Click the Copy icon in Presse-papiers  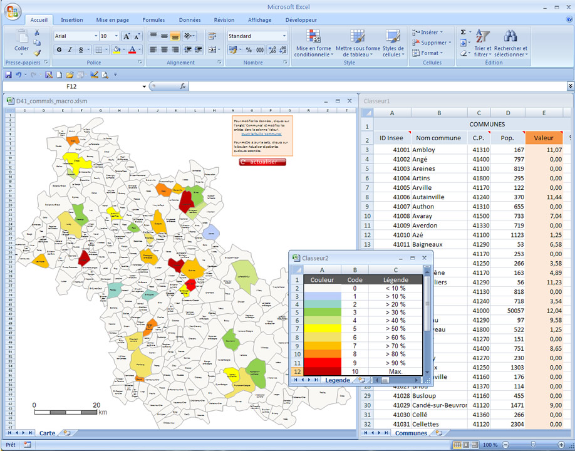[37, 43]
